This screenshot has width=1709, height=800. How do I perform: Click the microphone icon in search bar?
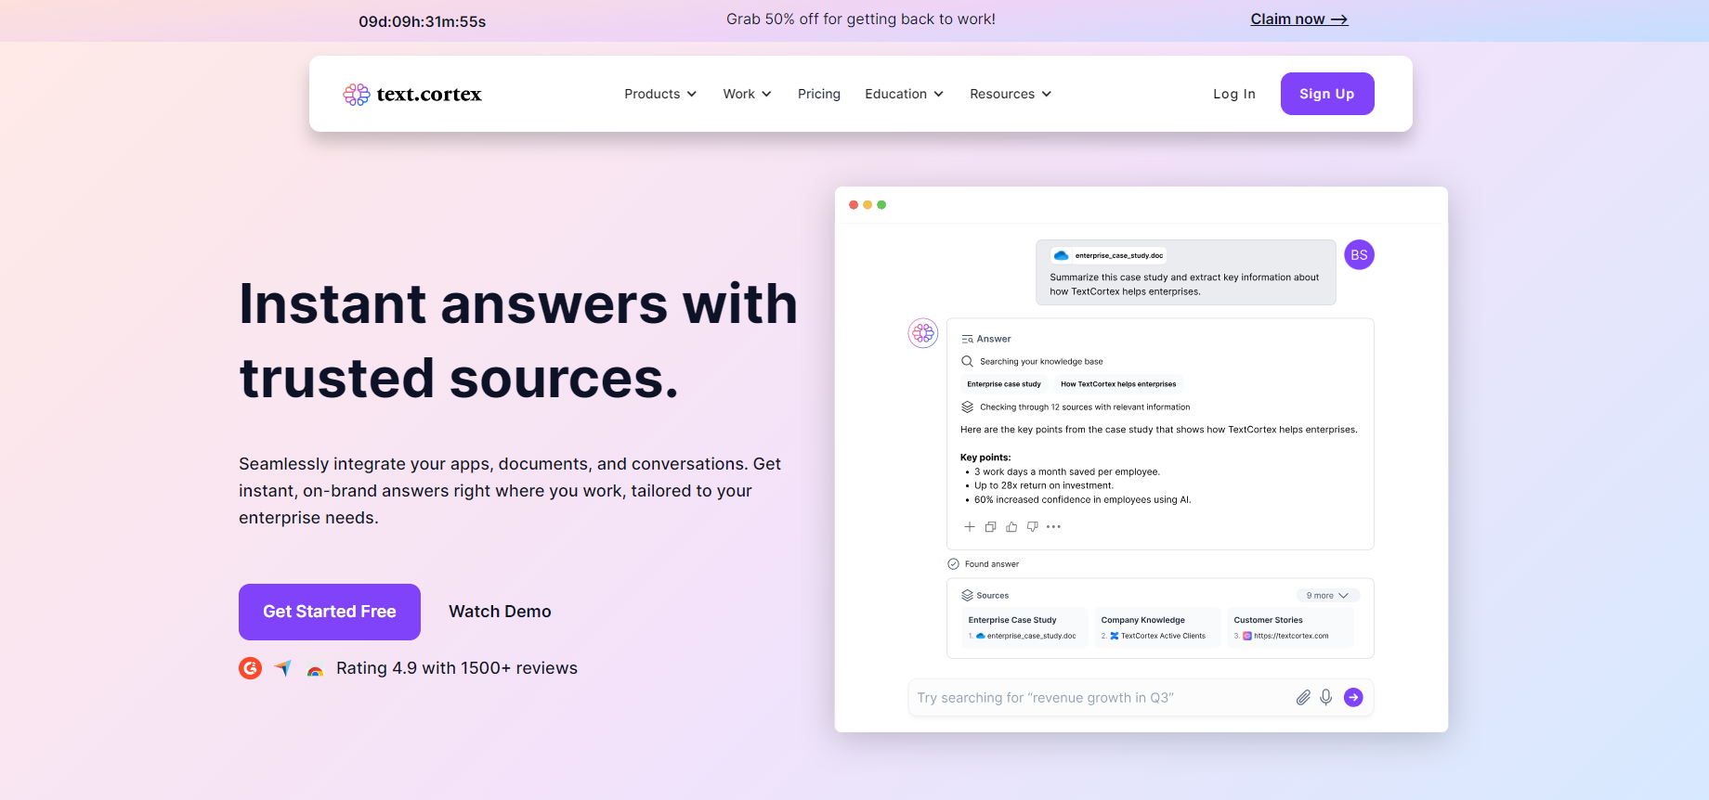[1326, 697]
